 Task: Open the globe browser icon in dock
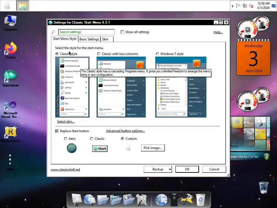pos(161,200)
